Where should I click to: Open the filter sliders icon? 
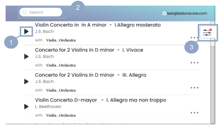[207, 33]
